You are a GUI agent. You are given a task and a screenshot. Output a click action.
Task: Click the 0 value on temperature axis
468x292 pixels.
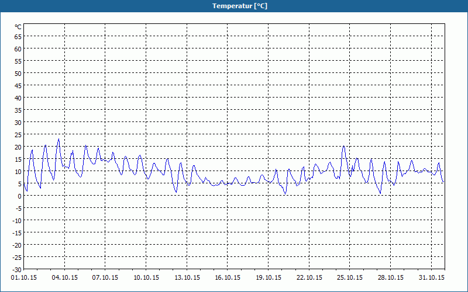tap(20, 196)
